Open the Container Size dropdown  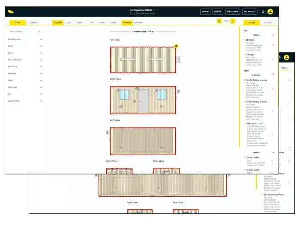143,31
